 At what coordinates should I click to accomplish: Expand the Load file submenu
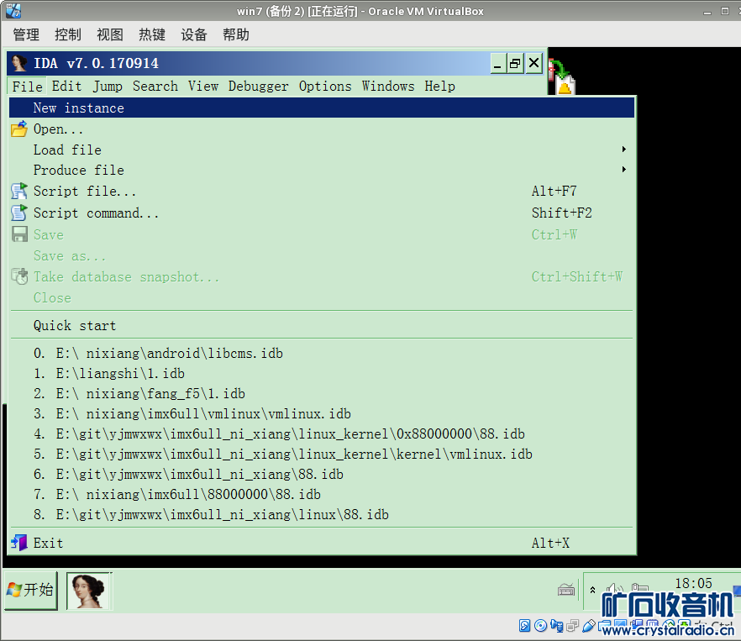(x=321, y=150)
